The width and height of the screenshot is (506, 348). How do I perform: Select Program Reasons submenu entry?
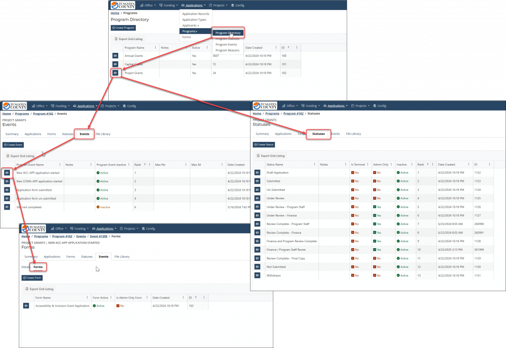click(227, 50)
